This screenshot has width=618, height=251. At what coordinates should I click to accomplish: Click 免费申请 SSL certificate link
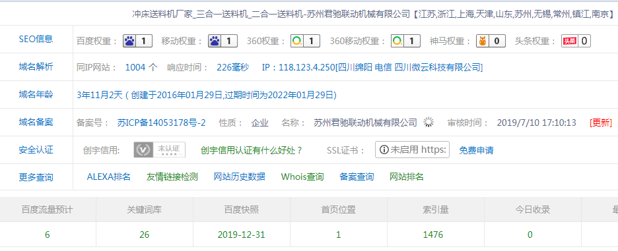tap(476, 150)
